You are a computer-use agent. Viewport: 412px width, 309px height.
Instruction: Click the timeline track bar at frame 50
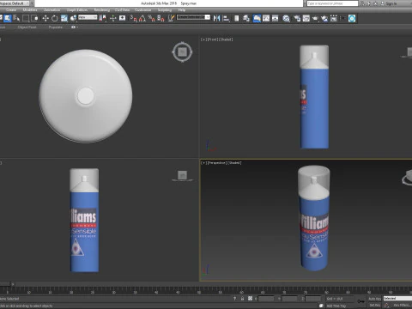(199, 289)
